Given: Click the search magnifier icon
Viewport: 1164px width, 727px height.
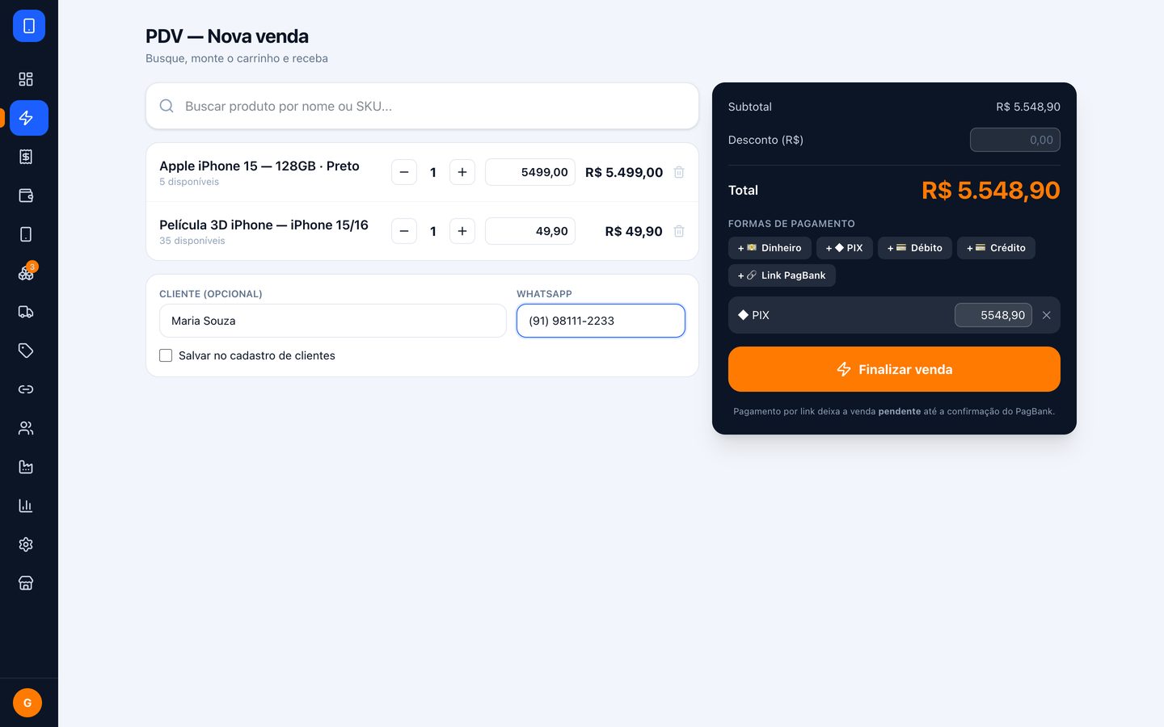Looking at the screenshot, I should click(x=167, y=106).
